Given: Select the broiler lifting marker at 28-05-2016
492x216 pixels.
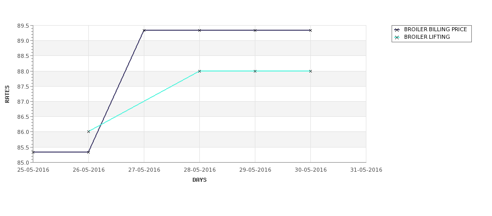Looking at the screenshot, I should (x=199, y=71).
